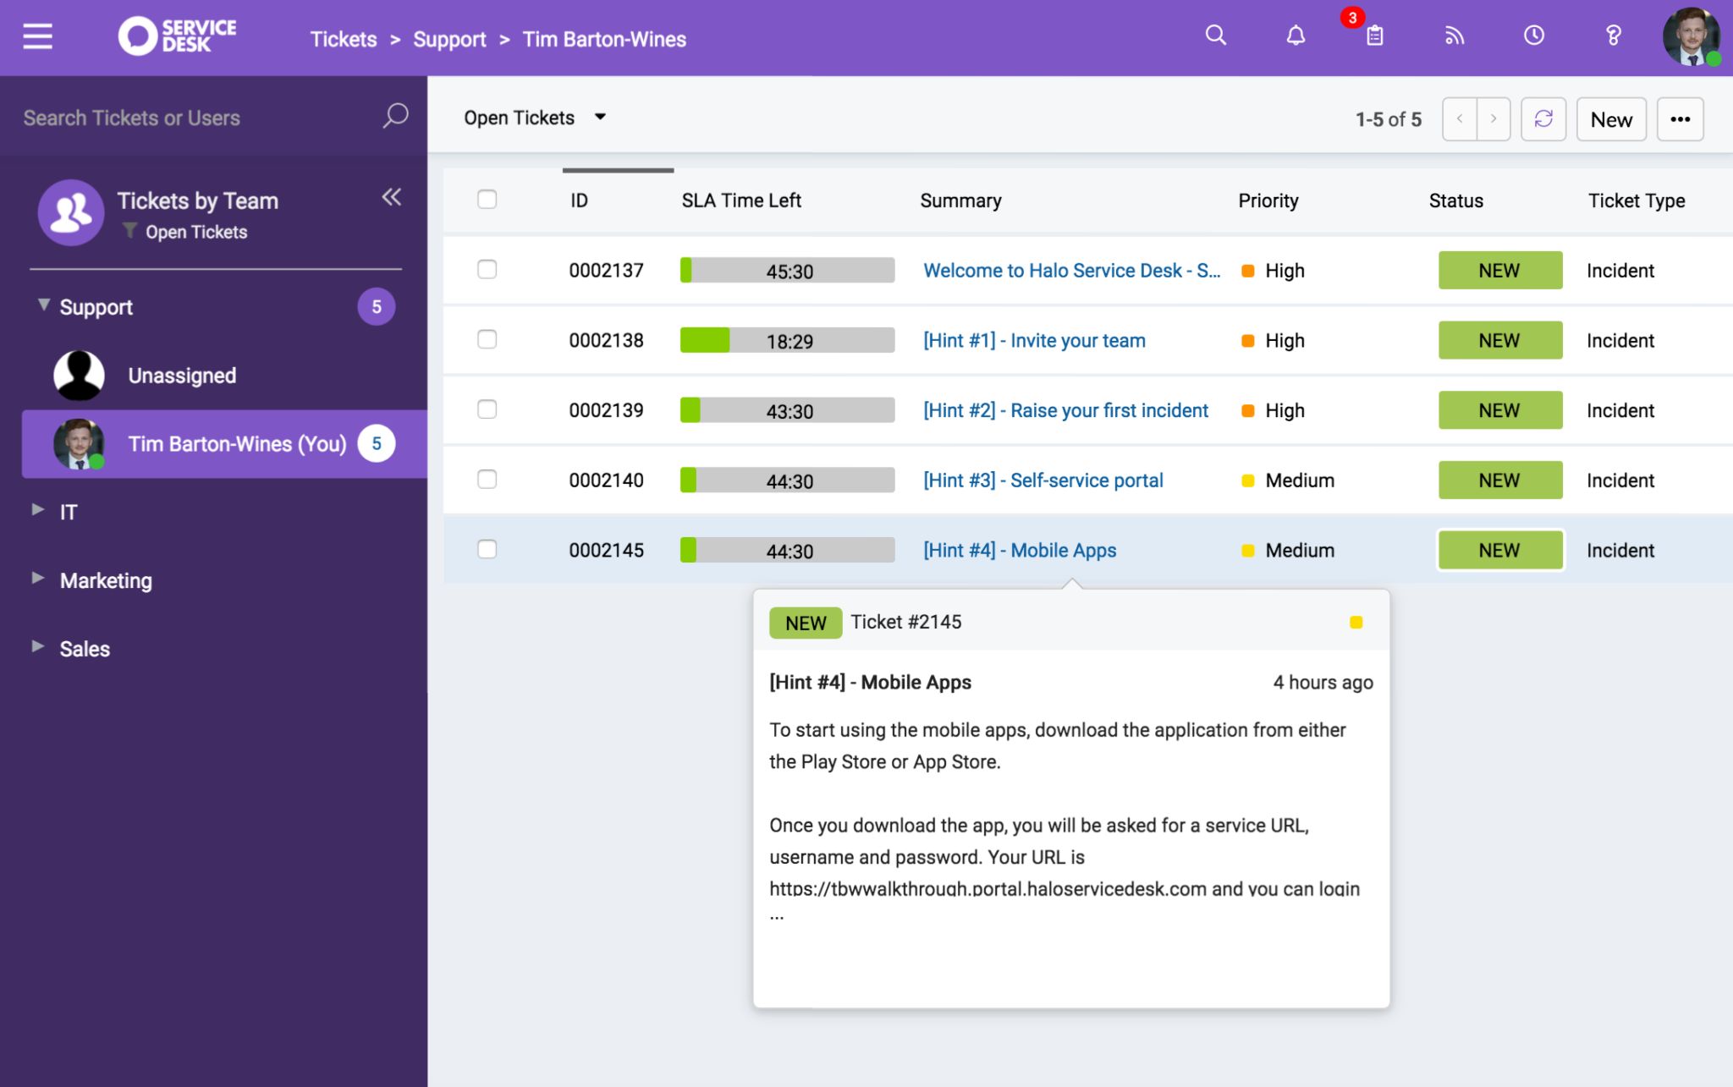Open the hamburger navigation menu

37,36
